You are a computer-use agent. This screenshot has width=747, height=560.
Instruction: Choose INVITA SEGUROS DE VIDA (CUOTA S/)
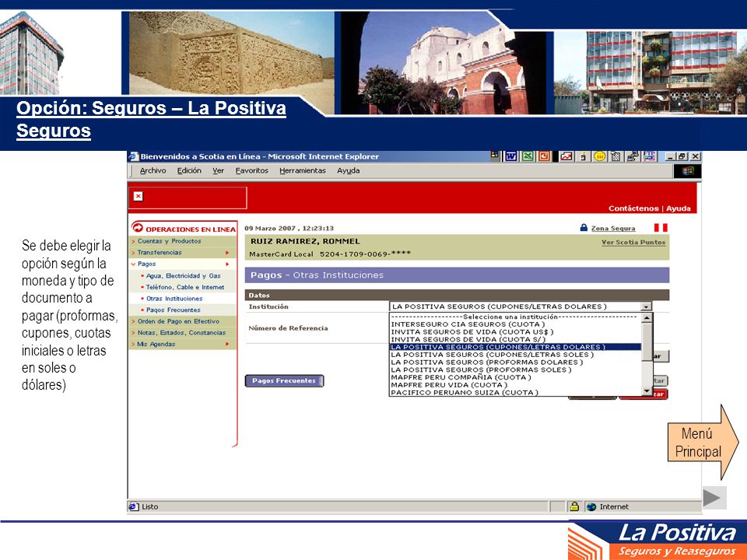pos(515,340)
